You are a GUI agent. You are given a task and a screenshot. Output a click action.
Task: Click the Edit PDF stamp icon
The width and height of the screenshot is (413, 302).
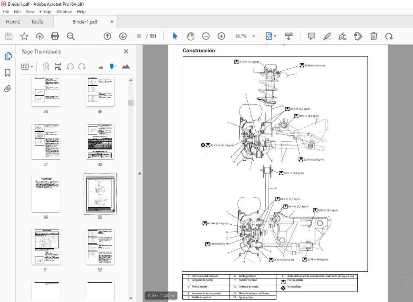358,36
